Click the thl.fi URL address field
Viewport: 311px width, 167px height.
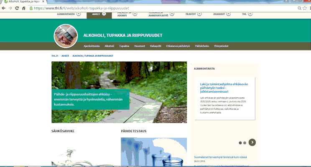(x=82, y=8)
